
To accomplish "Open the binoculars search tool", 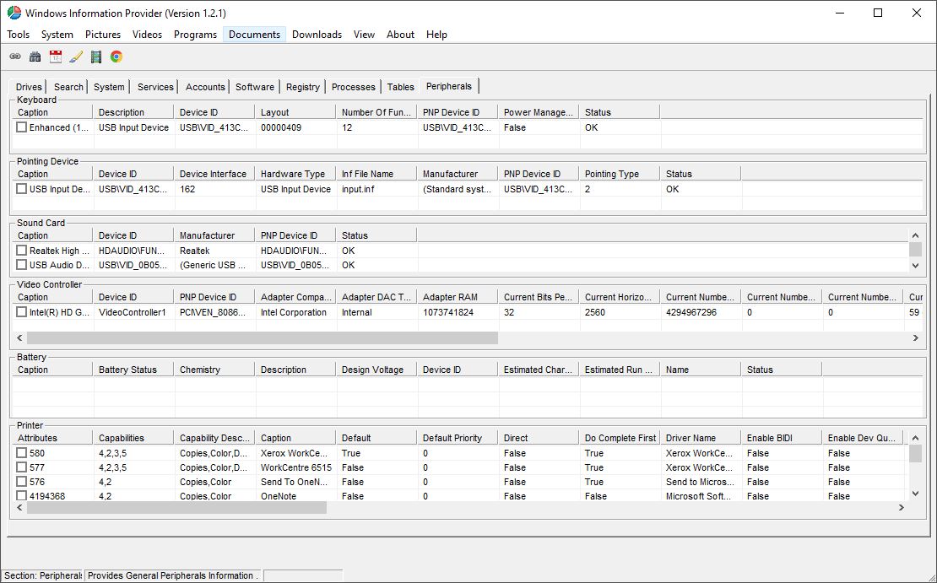I will point(35,57).
